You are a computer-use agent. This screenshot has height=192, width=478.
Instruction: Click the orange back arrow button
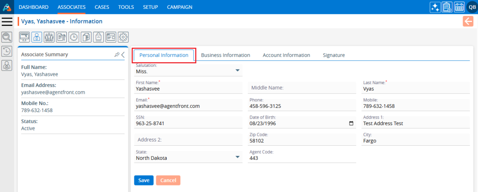(468, 21)
